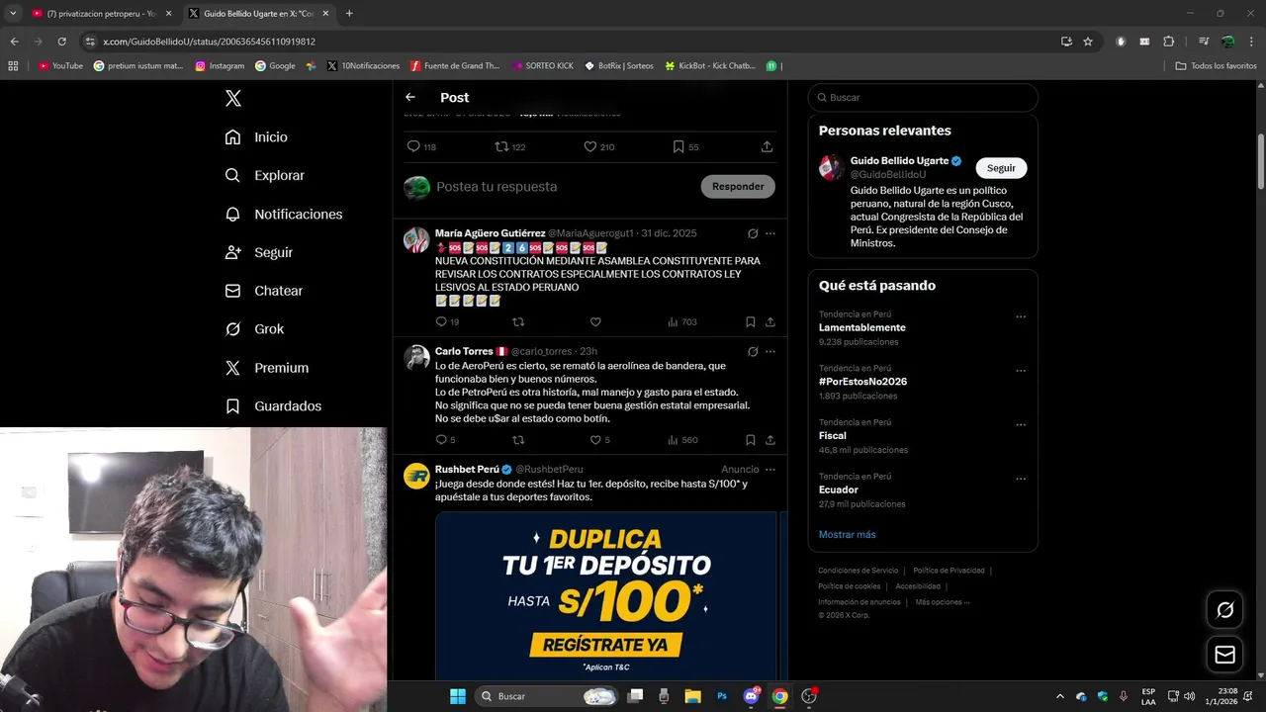Screen dimensions: 1266x712
Task: Open the Lamentablemente trend
Action: click(x=862, y=327)
